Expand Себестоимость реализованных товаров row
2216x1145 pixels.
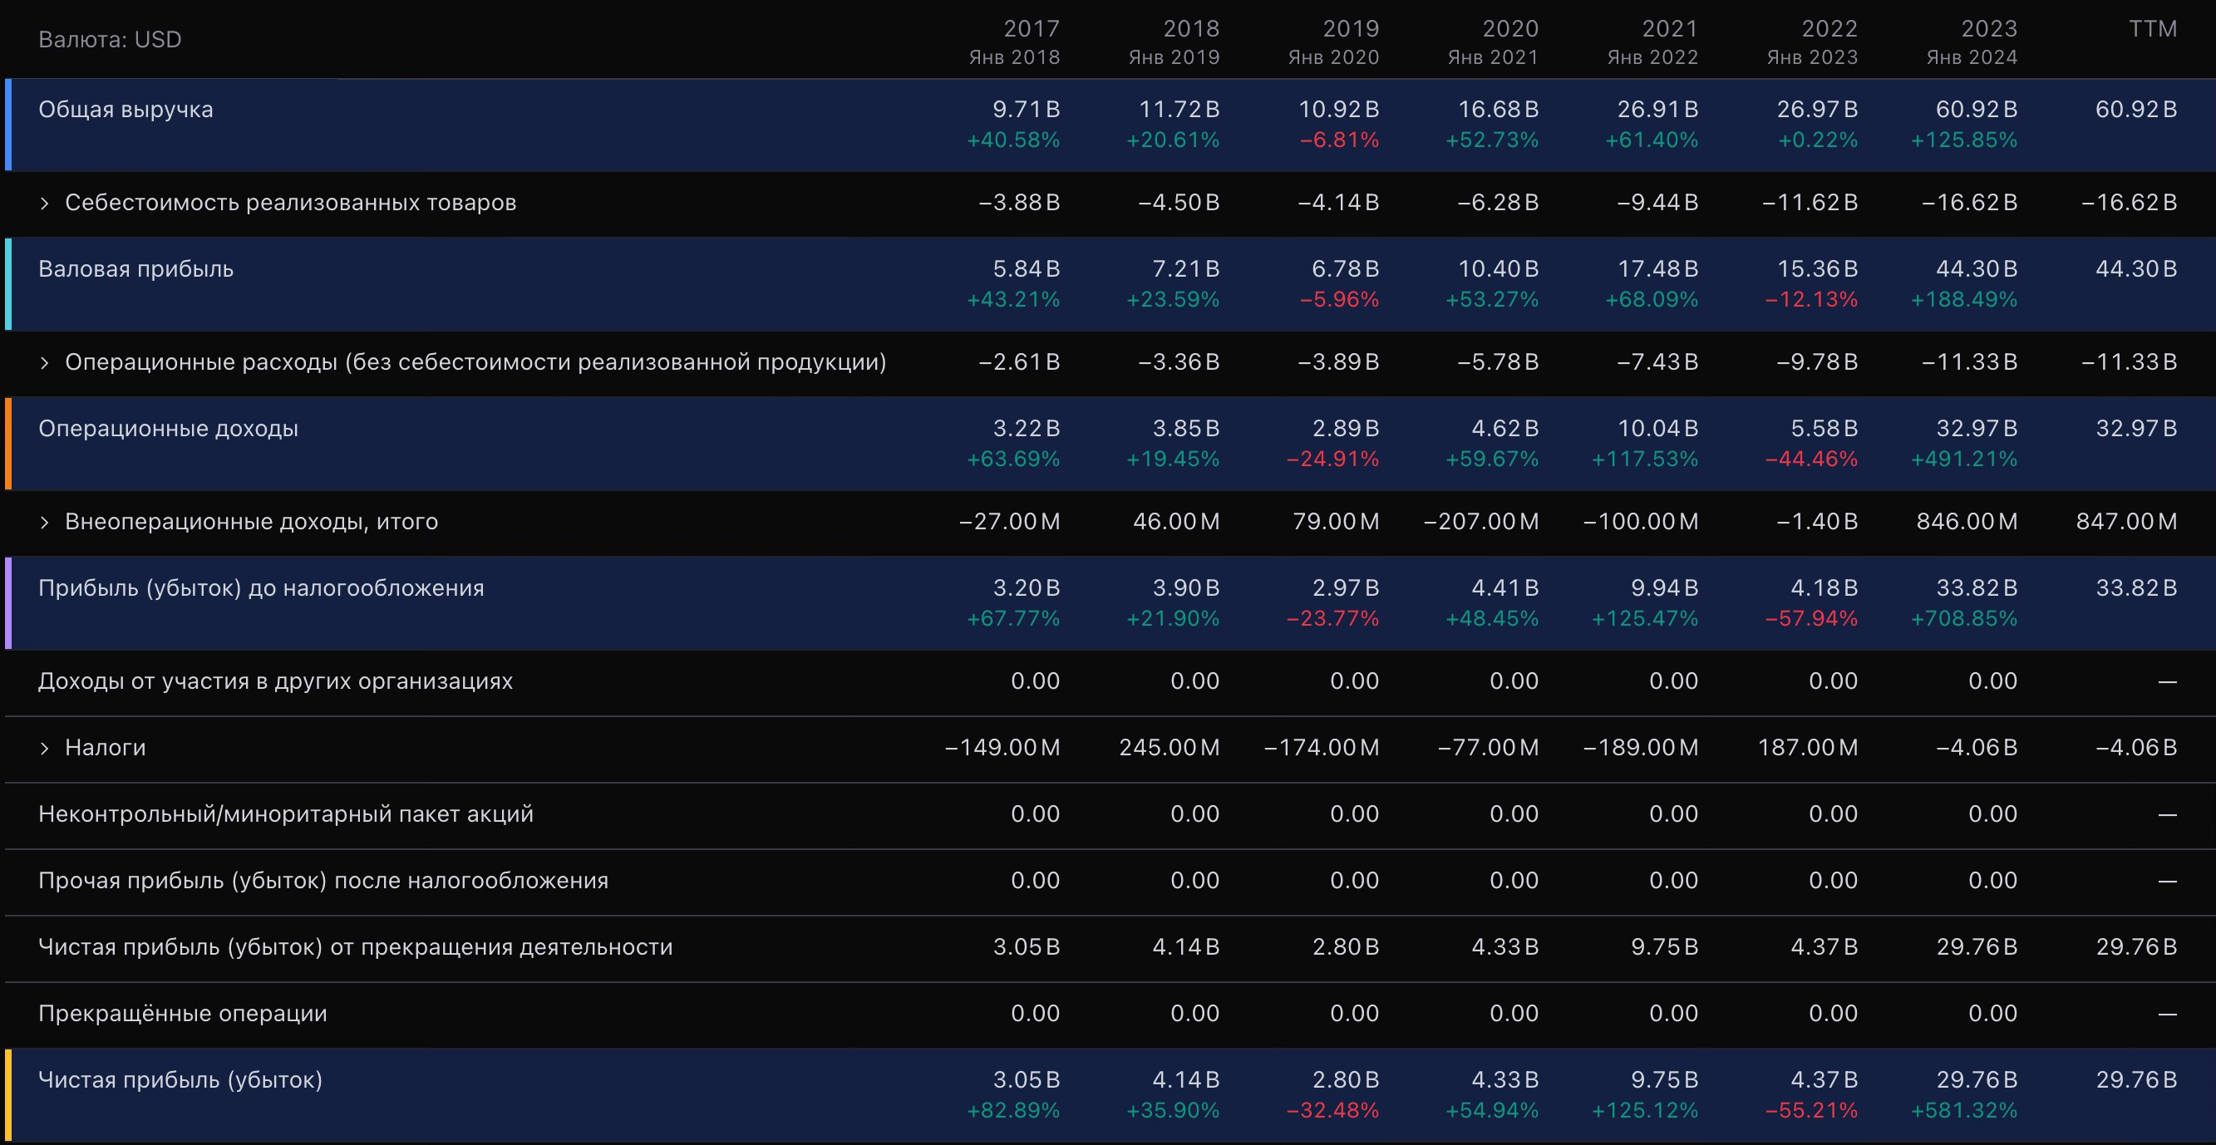click(45, 203)
